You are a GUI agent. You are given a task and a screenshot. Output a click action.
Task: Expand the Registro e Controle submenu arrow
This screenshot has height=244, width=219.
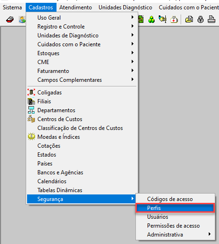tap(133, 26)
